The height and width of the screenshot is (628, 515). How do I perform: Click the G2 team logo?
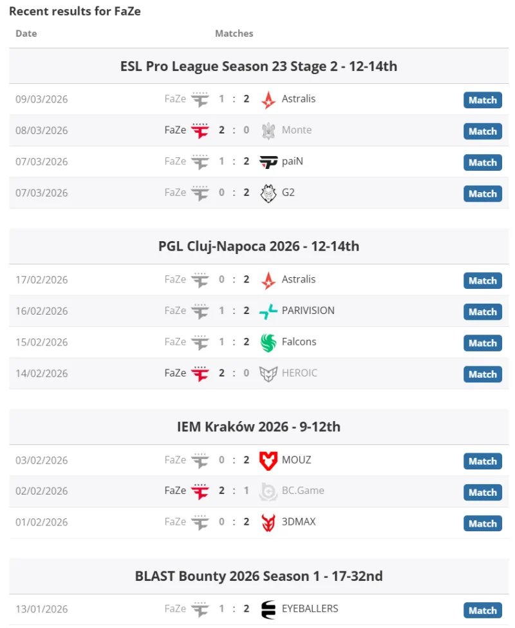coord(268,193)
